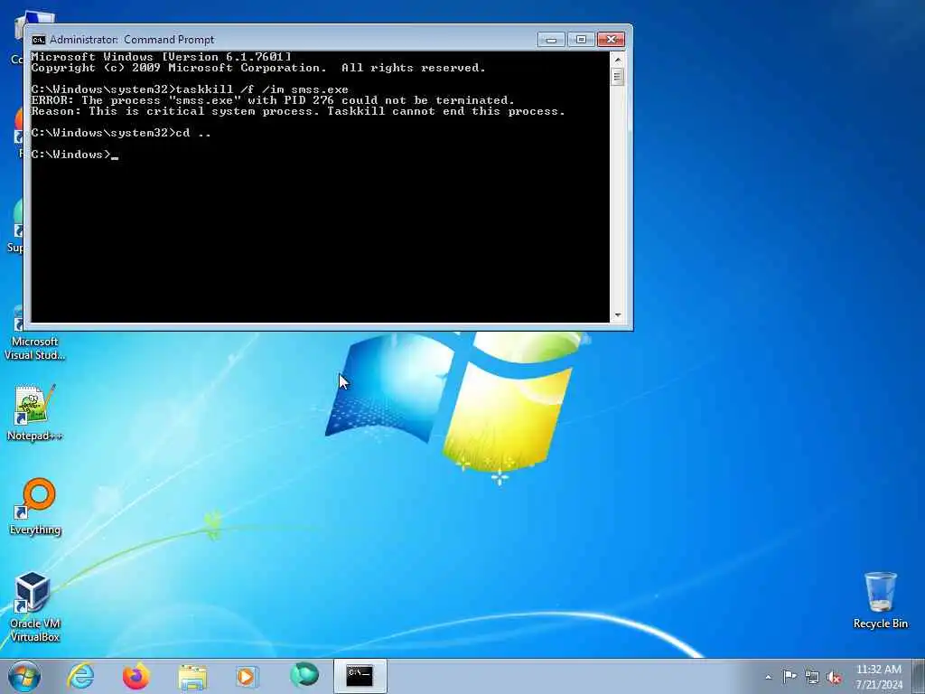Show hidden system tray icons arrow
Image resolution: width=925 pixels, height=694 pixels.
click(768, 678)
